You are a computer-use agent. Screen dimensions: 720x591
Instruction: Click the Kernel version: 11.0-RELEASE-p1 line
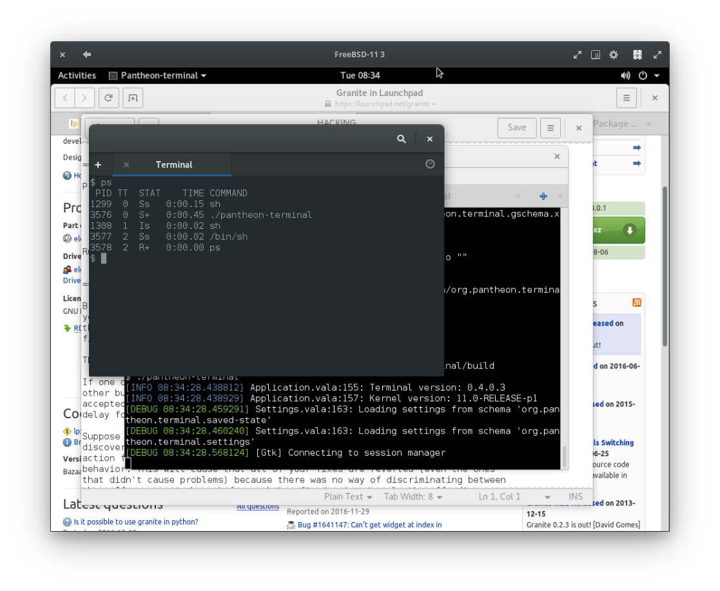click(x=331, y=398)
